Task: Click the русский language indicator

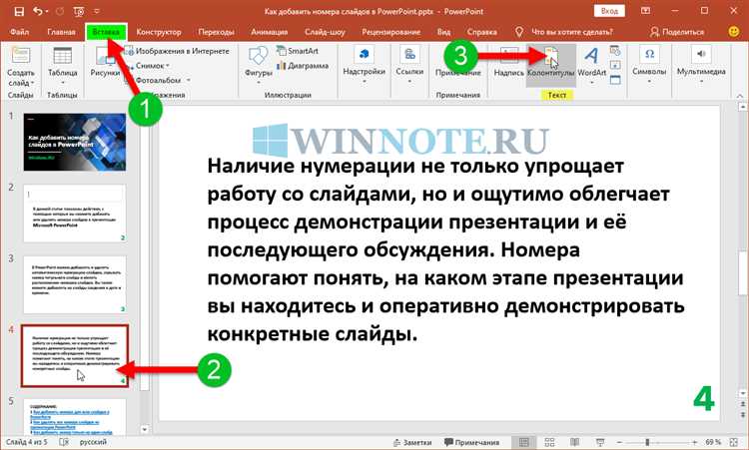Action: [x=93, y=442]
